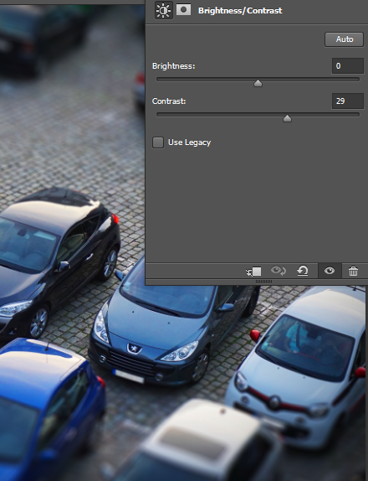Click the Contrast value field showing 29
This screenshot has height=481, width=368.
(348, 101)
